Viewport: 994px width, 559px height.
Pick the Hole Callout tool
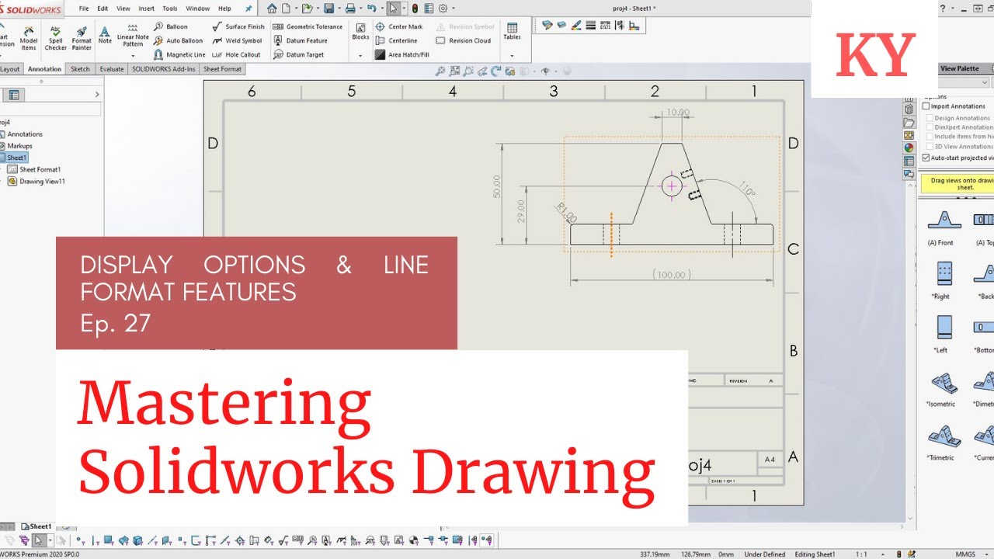tap(237, 54)
